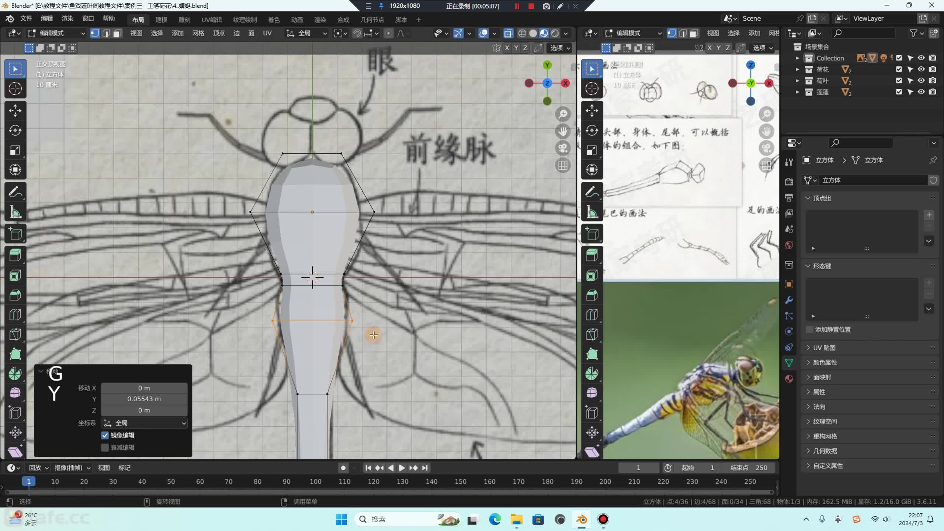Toggle X axis mirror in left viewport
The width and height of the screenshot is (944, 531).
(x=507, y=48)
